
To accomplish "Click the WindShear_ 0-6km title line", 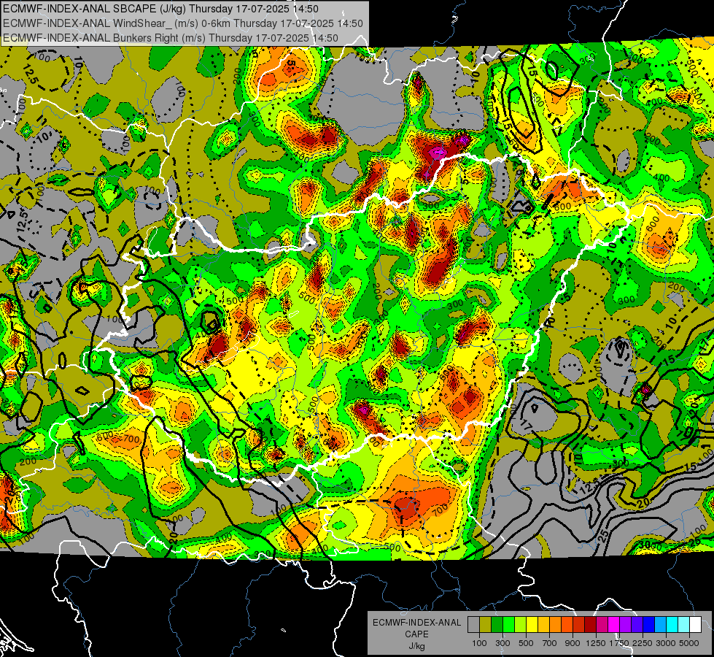I will 182,23.
